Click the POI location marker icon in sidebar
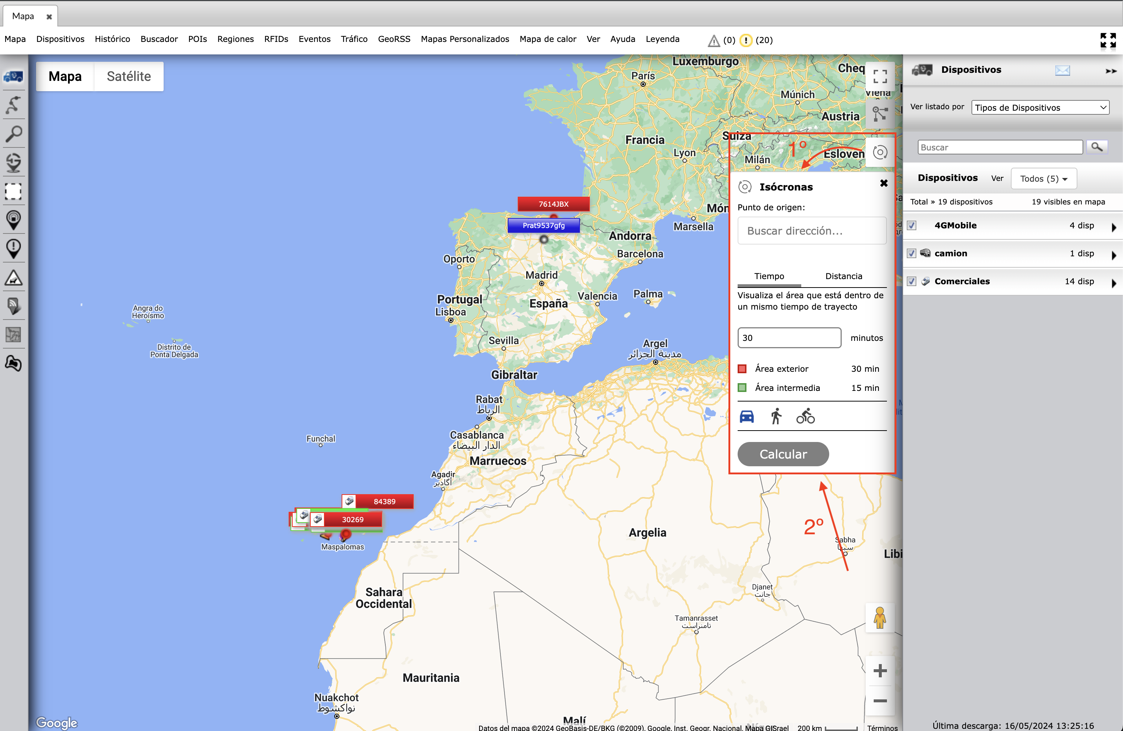The height and width of the screenshot is (731, 1123). (x=13, y=162)
